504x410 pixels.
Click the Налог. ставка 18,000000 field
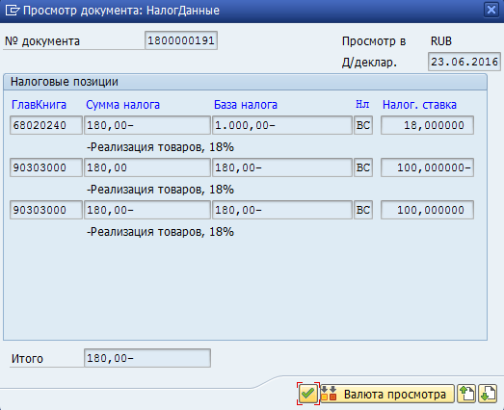click(x=427, y=125)
